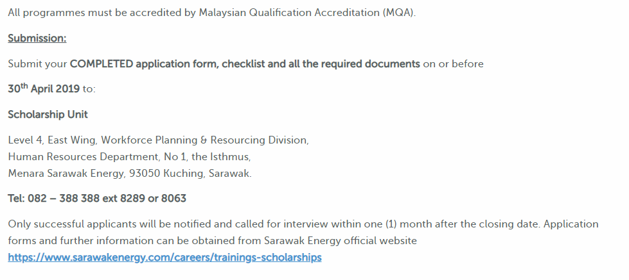Click the Scholarship Unit bold heading
Viewport: 629px width, 280px height.
(x=48, y=115)
